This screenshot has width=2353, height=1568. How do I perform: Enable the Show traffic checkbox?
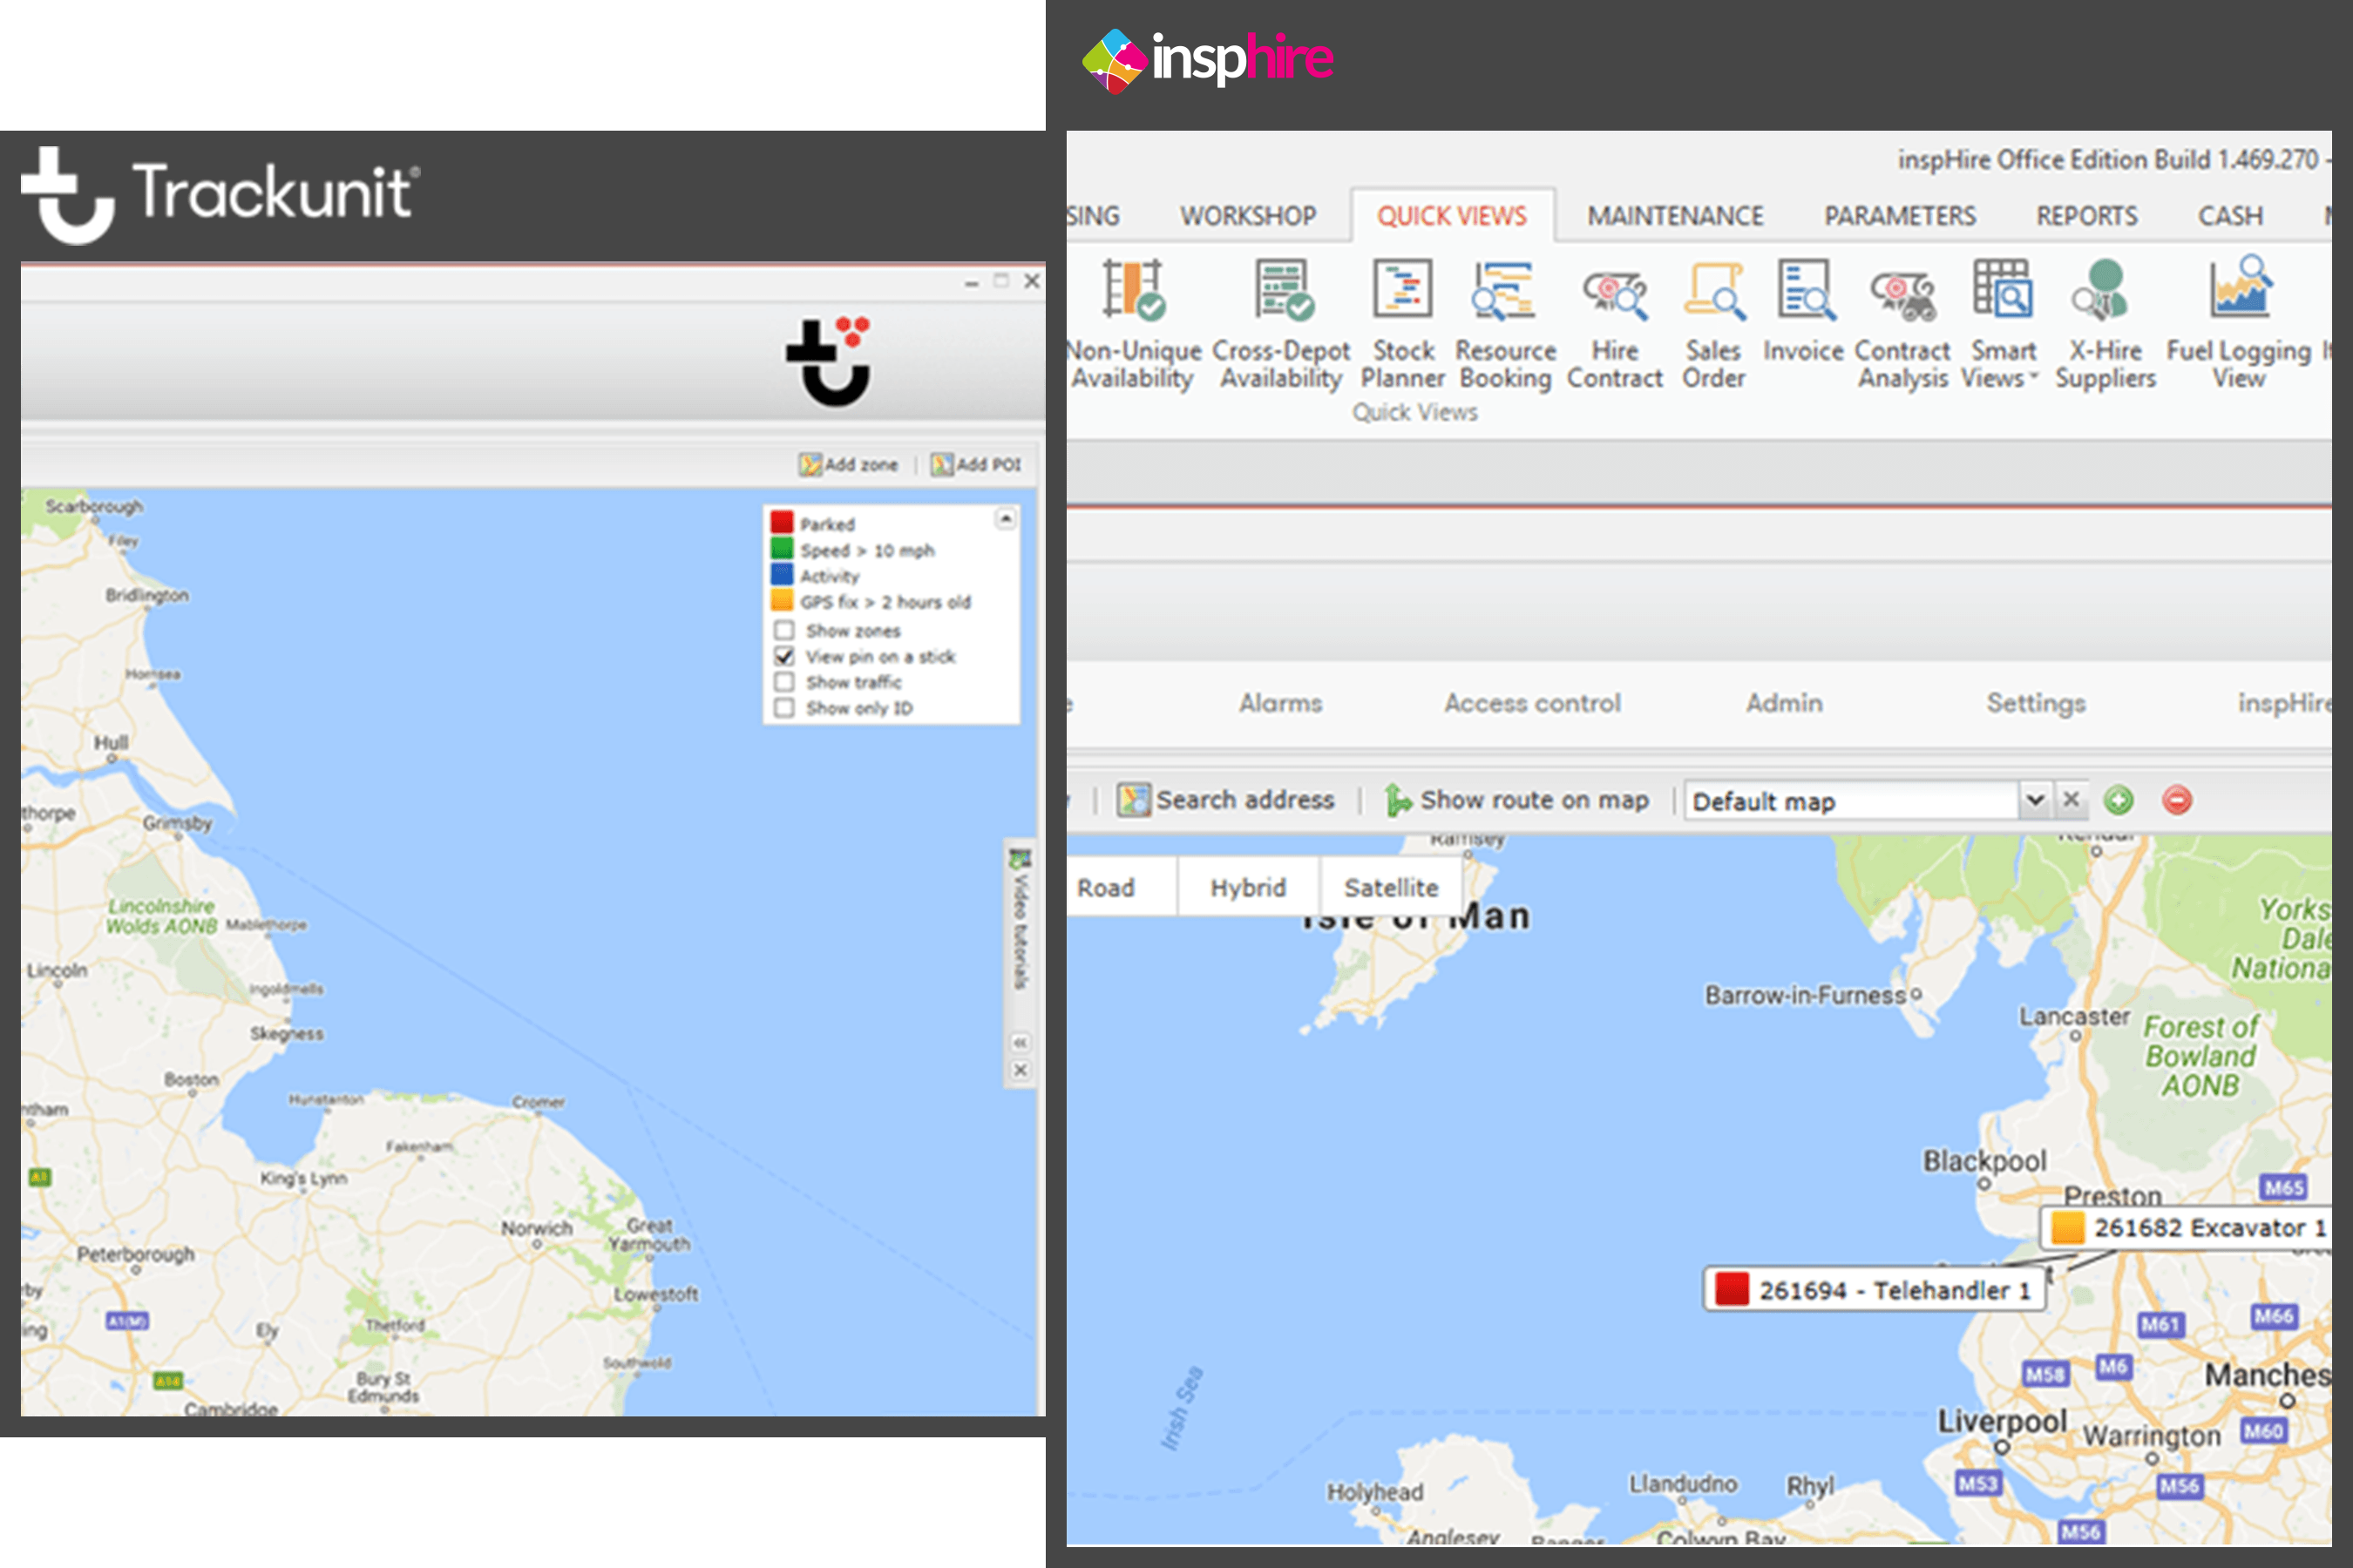(x=784, y=682)
